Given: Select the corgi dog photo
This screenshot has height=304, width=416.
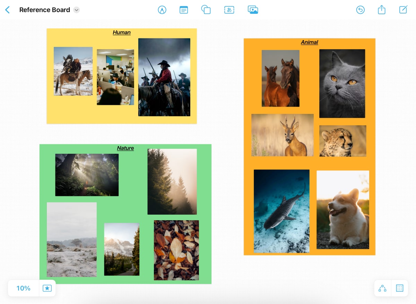Looking at the screenshot, I should click(343, 209).
